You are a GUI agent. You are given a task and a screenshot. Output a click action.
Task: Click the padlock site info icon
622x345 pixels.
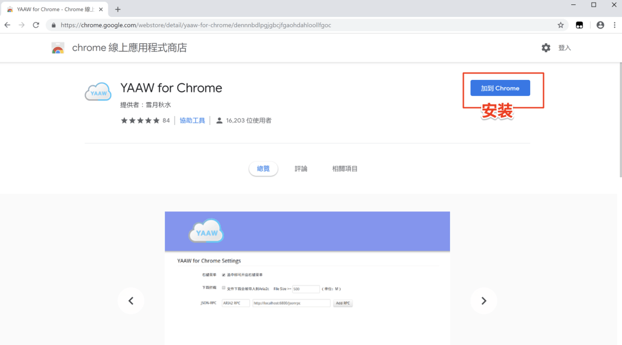(x=54, y=25)
